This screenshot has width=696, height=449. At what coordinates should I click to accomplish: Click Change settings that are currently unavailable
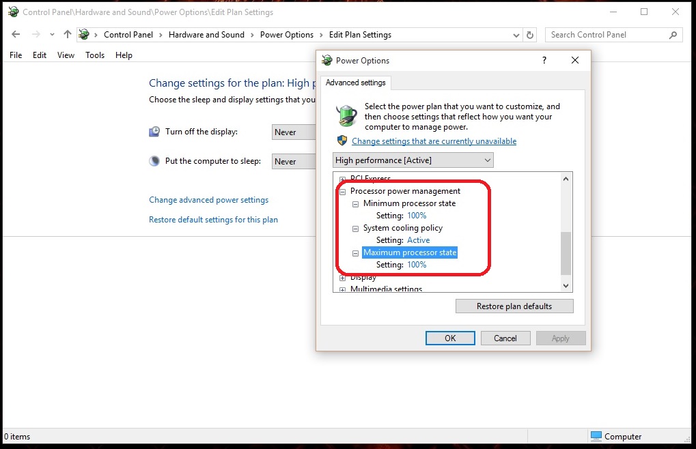434,141
